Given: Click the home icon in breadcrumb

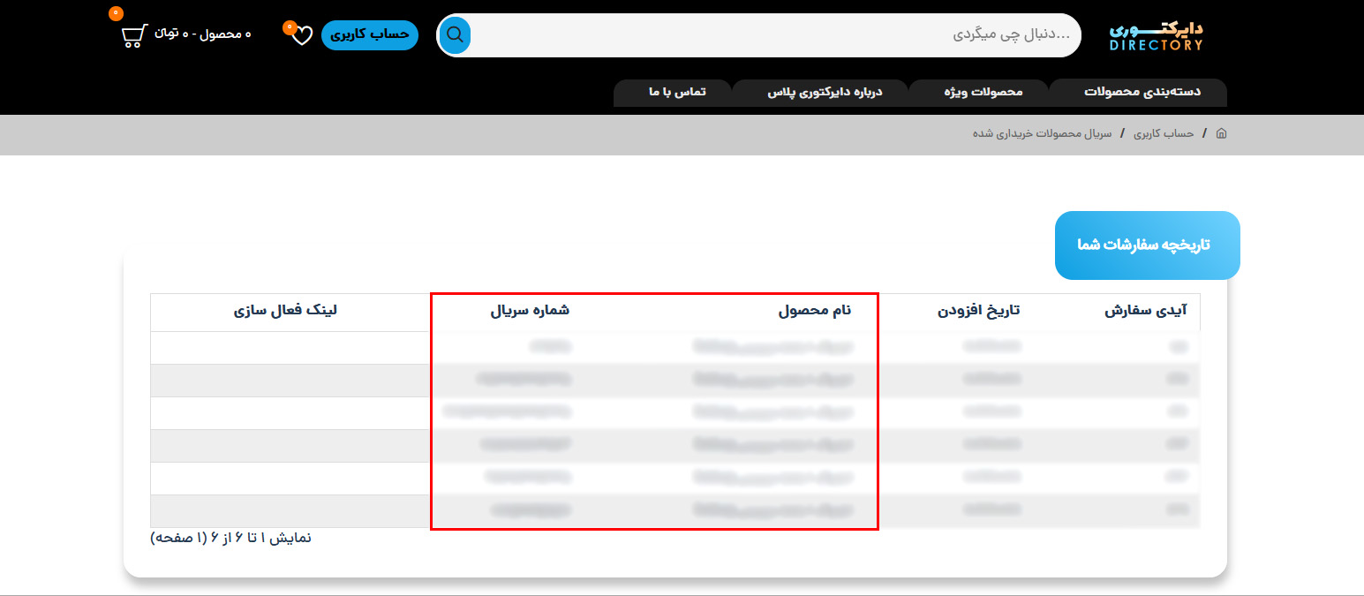Looking at the screenshot, I should tap(1221, 133).
